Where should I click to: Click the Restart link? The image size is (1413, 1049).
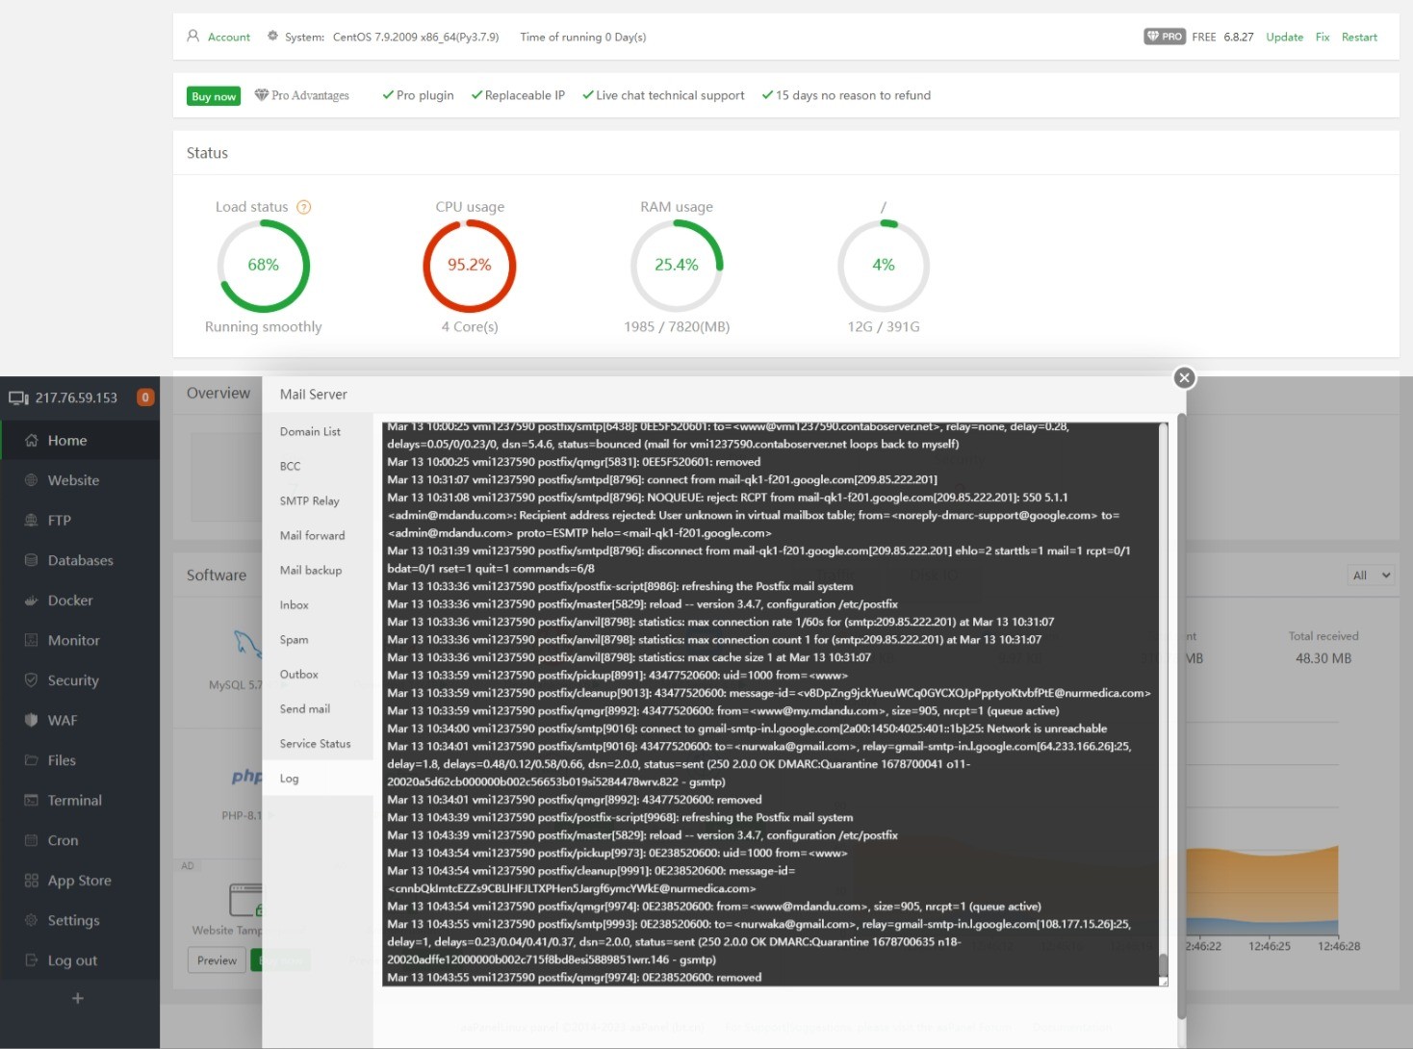(x=1359, y=38)
